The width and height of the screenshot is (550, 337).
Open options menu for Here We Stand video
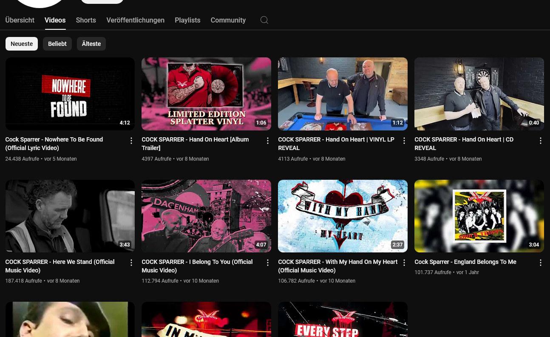coord(131,263)
